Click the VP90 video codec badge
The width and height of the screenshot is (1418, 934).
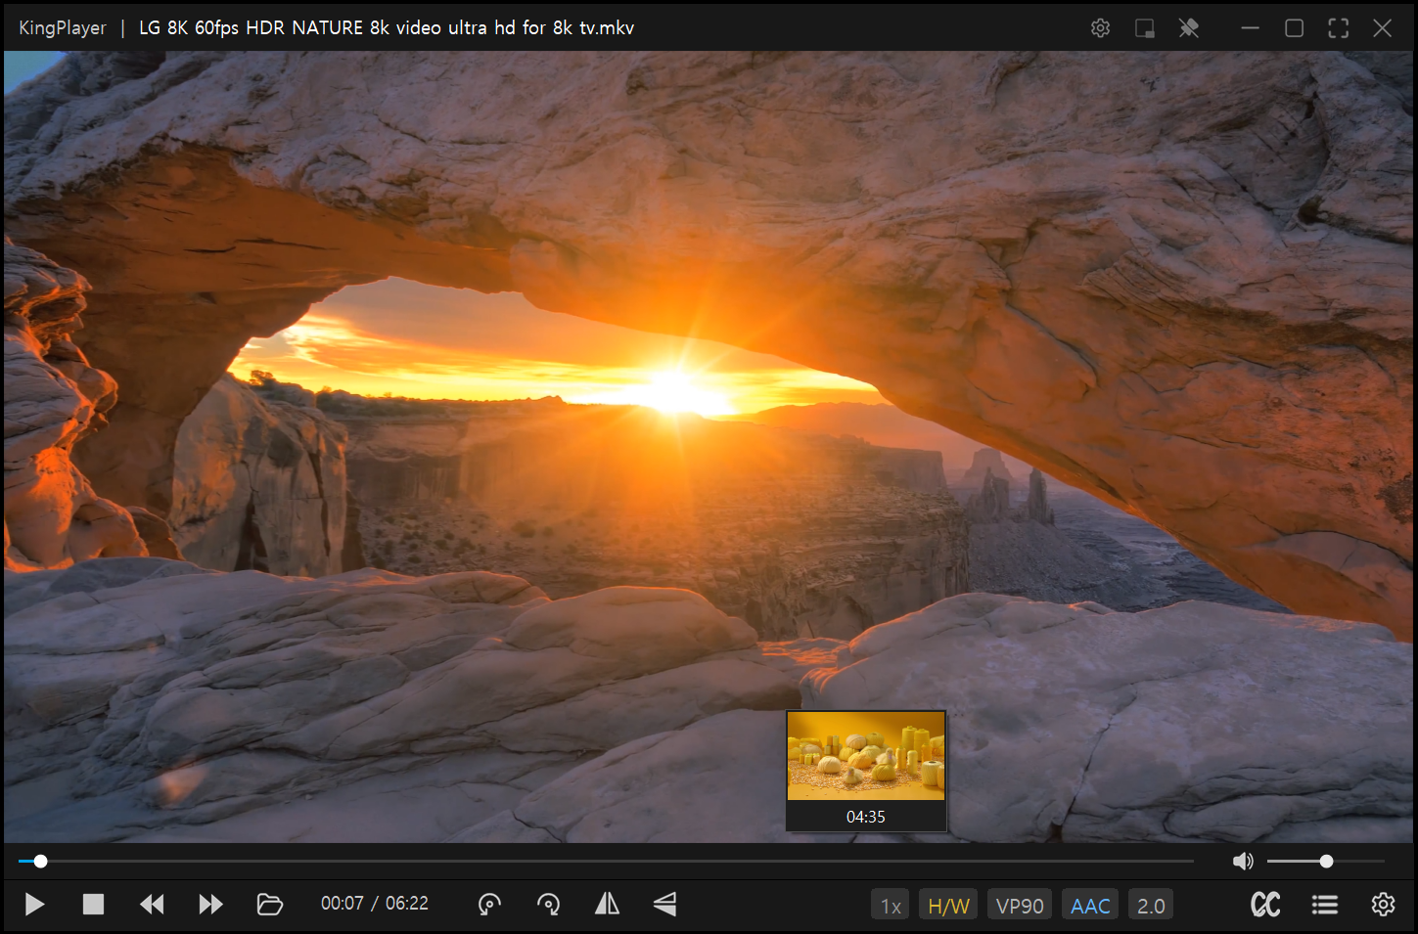[x=1020, y=906]
